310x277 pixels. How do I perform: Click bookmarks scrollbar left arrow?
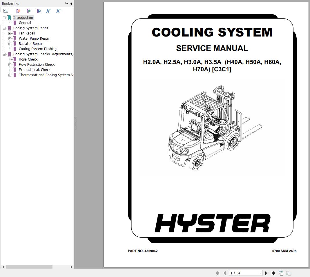click(x=3, y=267)
